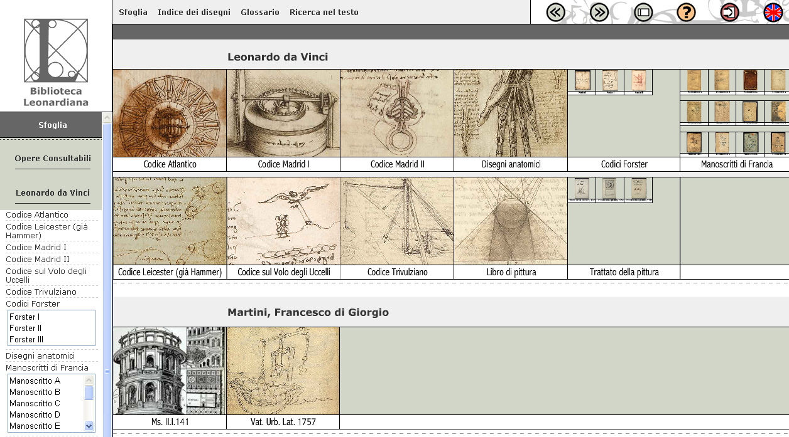Go back with the double-left arrow icon
789x437 pixels.
556,12
